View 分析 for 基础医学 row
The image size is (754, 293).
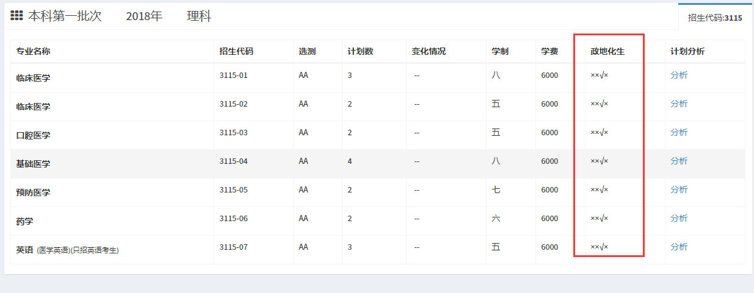click(x=678, y=161)
